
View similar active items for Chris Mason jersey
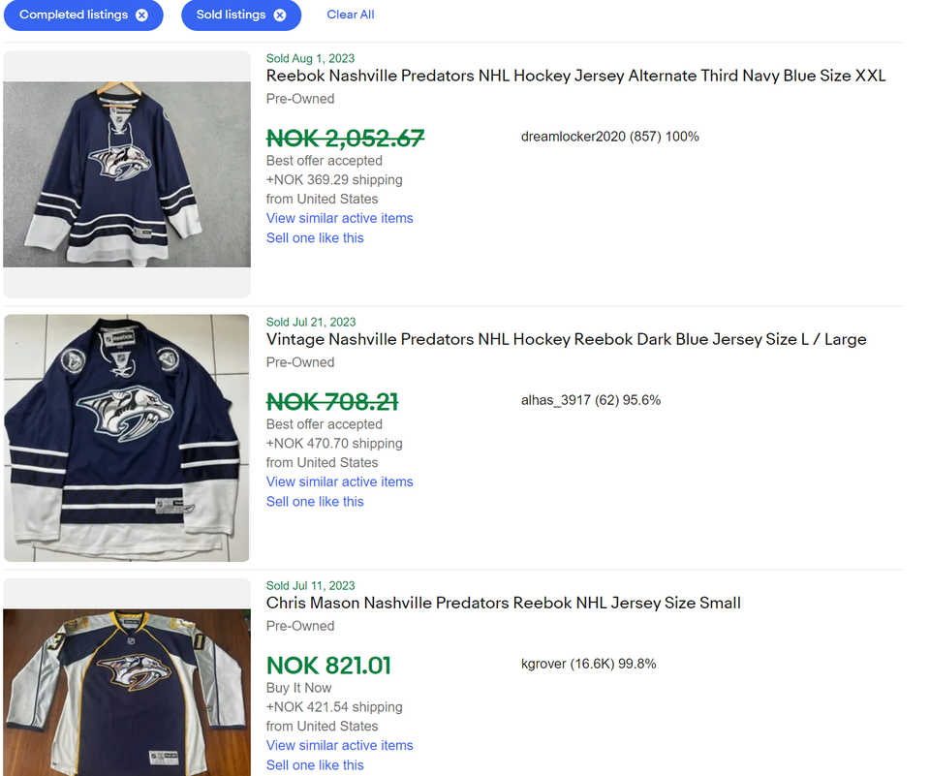[x=339, y=745]
